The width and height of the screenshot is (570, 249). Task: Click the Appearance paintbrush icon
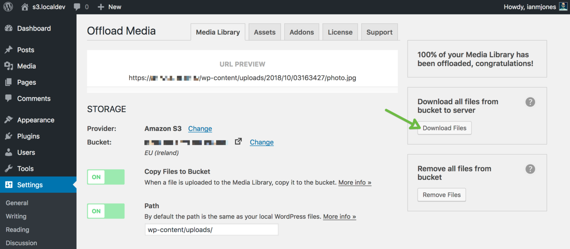pyautogui.click(x=9, y=120)
